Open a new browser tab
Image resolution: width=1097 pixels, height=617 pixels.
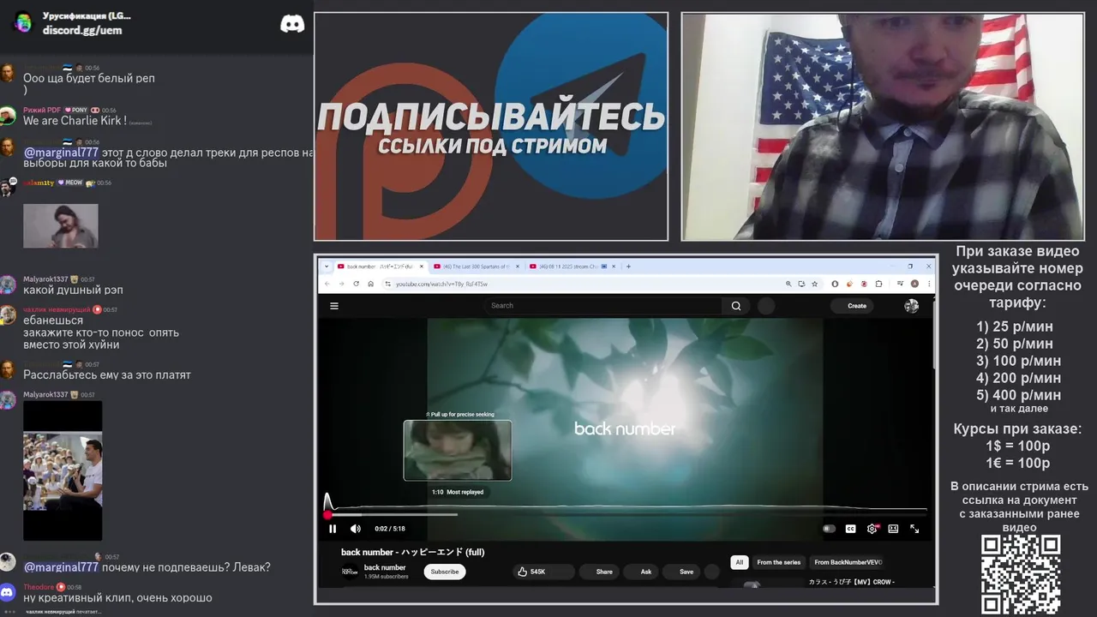[628, 267]
